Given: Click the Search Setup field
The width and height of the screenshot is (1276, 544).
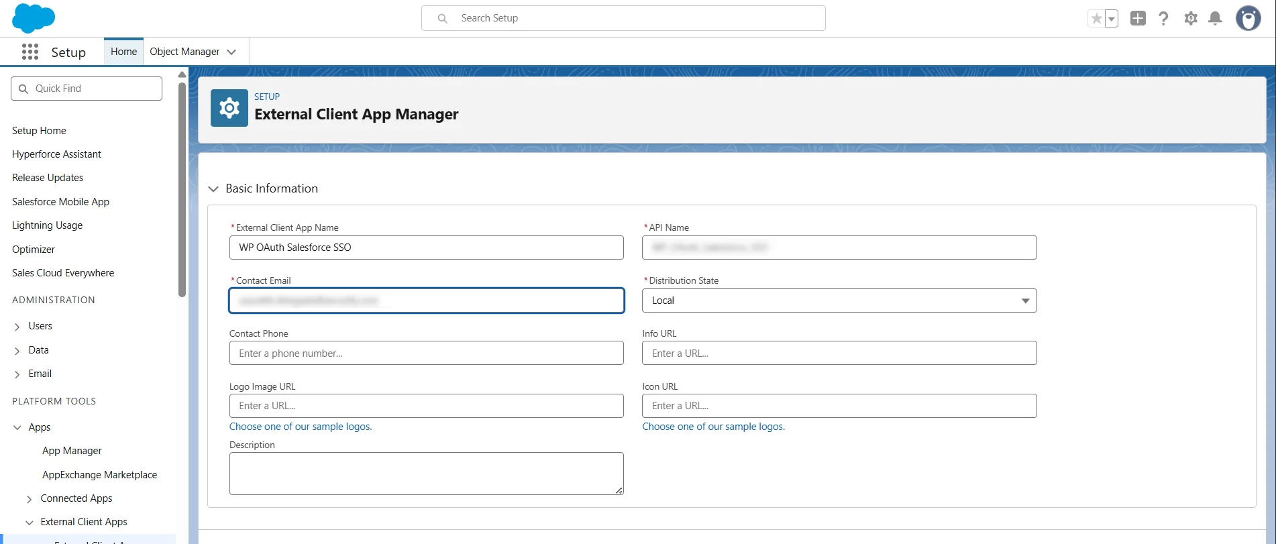Looking at the screenshot, I should click(623, 18).
